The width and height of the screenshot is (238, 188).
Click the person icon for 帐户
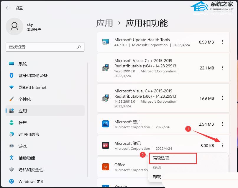[x=12, y=122]
